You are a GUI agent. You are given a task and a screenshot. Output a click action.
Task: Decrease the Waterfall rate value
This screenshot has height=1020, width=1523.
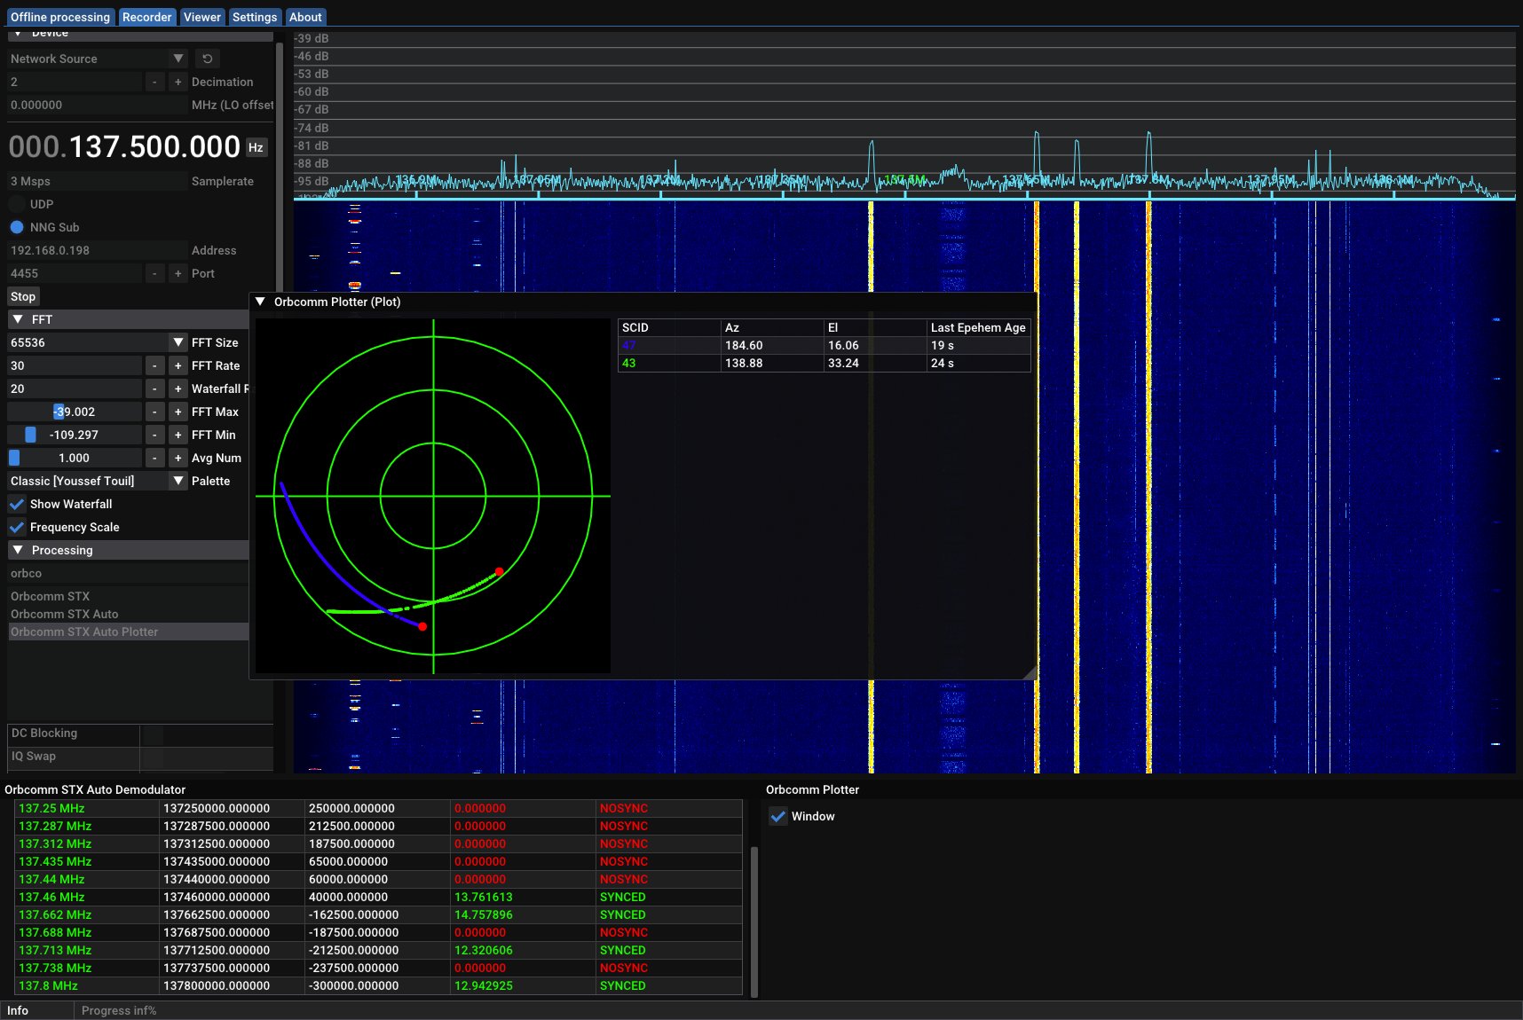pos(154,388)
